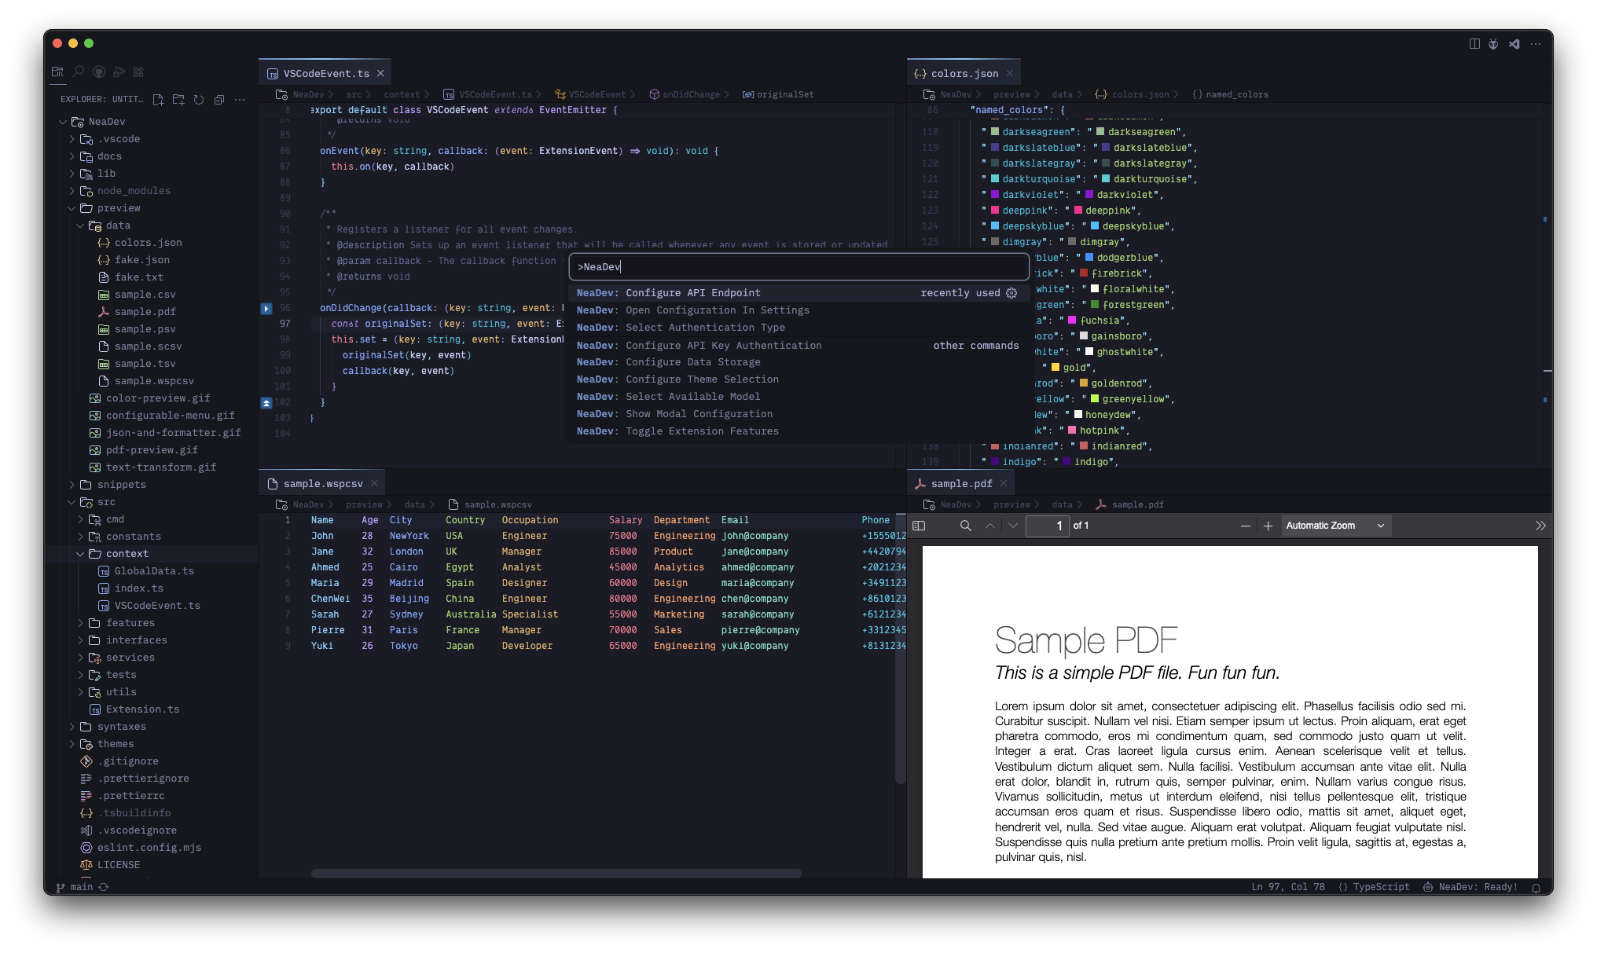Select the Run and Debug icon
The width and height of the screenshot is (1597, 953).
119,71
